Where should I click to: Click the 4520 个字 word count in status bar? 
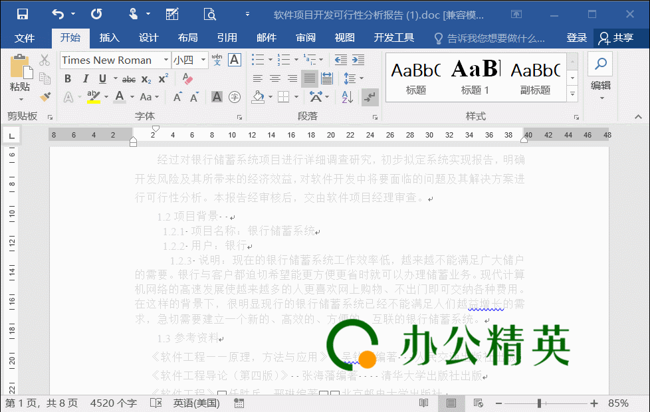pyautogui.click(x=113, y=403)
